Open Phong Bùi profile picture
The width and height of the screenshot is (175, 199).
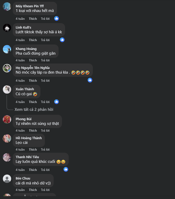[x=7, y=119]
